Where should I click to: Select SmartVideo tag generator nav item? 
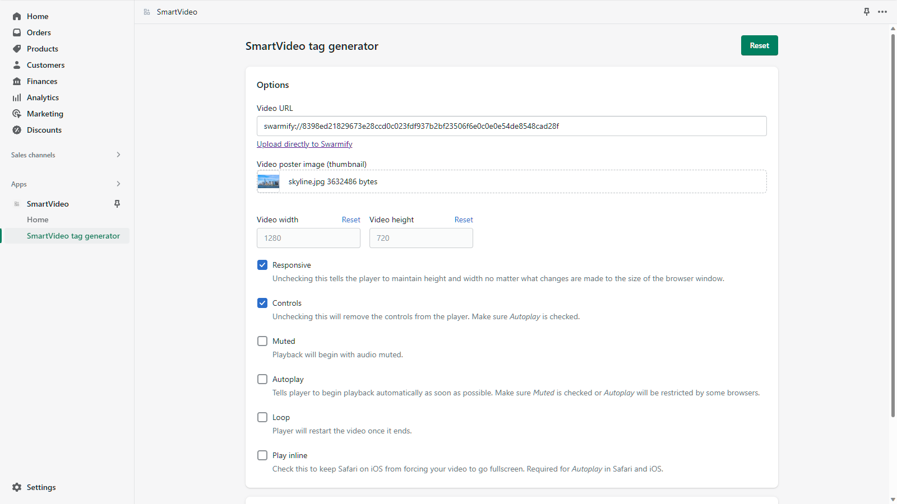coord(73,236)
